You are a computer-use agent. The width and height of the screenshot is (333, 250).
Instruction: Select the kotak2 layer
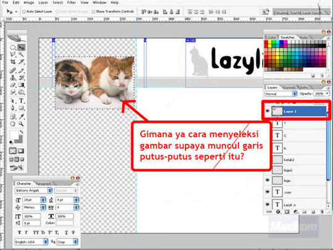pos(295,159)
